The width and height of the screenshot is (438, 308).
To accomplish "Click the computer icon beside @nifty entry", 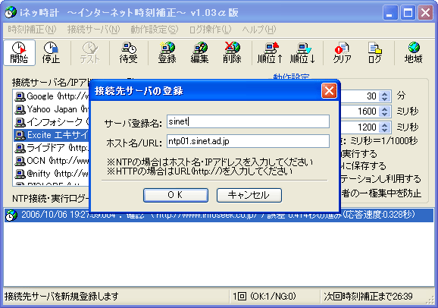I will (x=20, y=174).
